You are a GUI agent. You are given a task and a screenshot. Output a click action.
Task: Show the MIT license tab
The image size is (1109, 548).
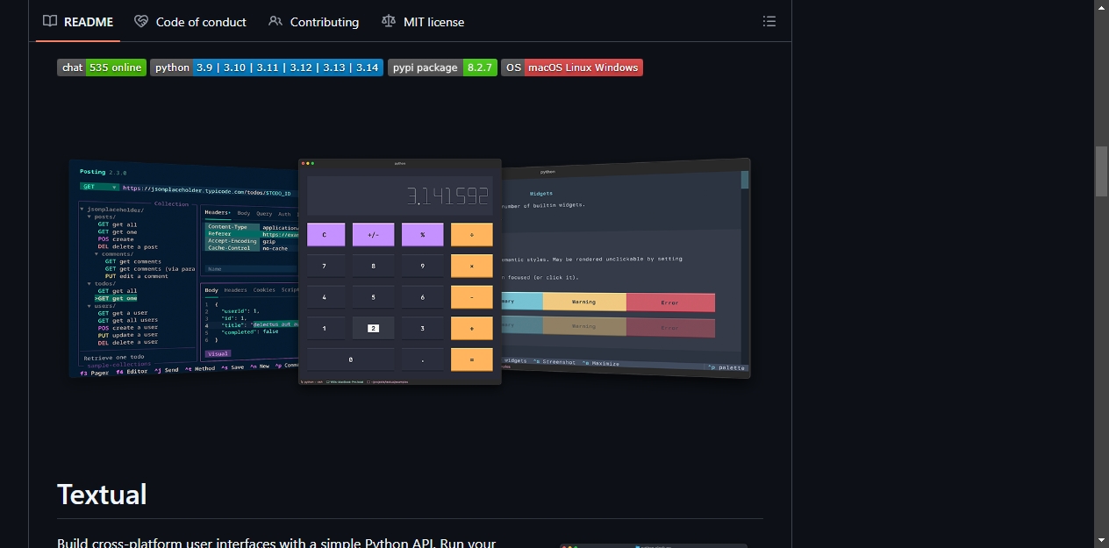pyautogui.click(x=424, y=21)
